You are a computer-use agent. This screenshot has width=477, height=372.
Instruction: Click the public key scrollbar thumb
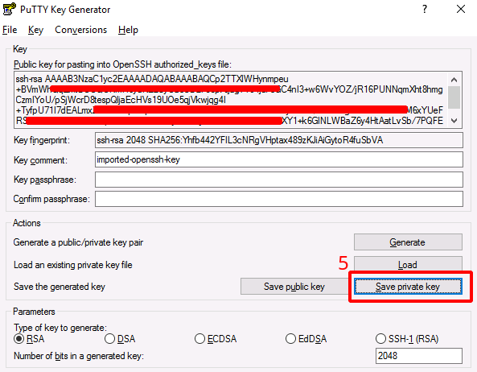tap(454, 97)
